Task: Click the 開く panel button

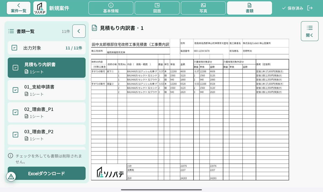Action: [x=310, y=31]
